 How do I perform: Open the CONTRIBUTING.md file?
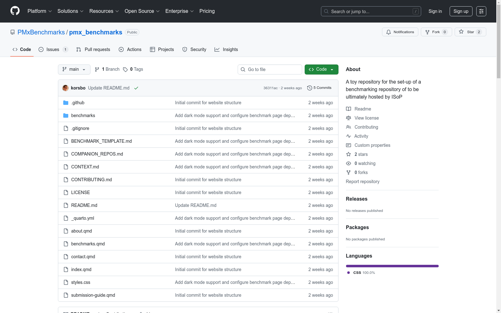91,180
